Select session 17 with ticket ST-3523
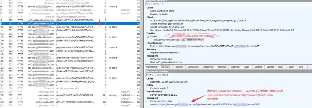This screenshot has height=108, width=312. point(70,51)
